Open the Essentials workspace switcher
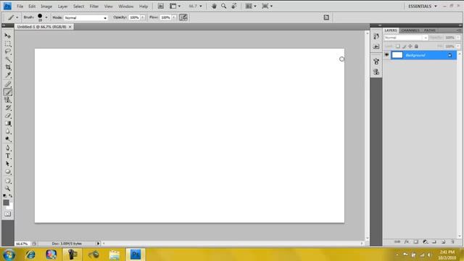 pos(422,7)
